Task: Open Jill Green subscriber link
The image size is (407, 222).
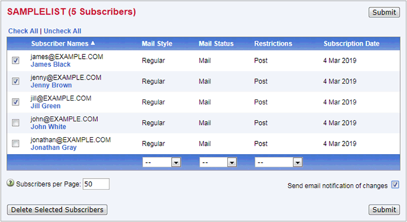Action: click(45, 106)
